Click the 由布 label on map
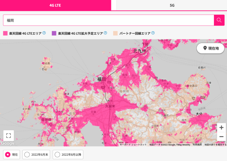The image size is (227, 161). pos(184,120)
